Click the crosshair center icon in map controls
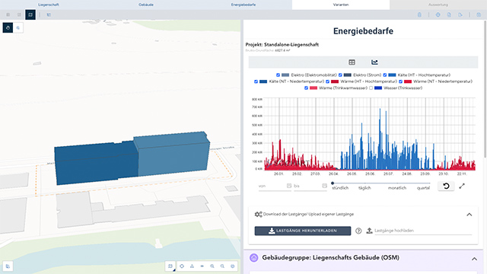Screen dimensions: 487x274 click(x=182, y=266)
